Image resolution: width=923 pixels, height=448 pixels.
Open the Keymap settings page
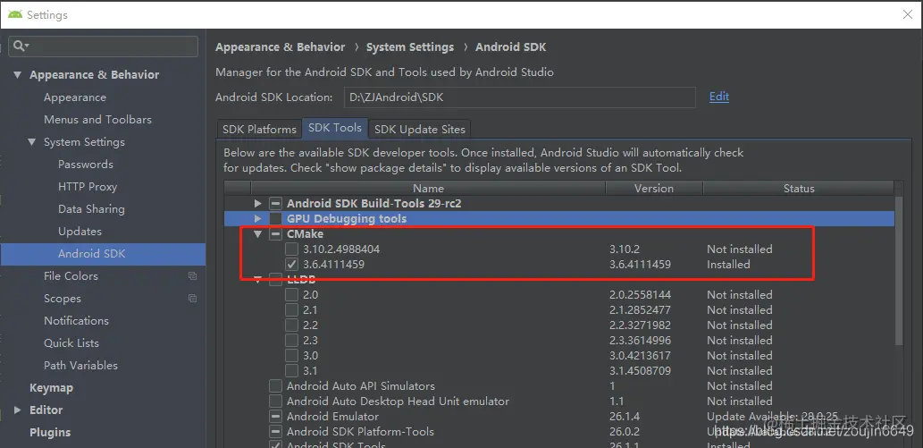pos(51,388)
